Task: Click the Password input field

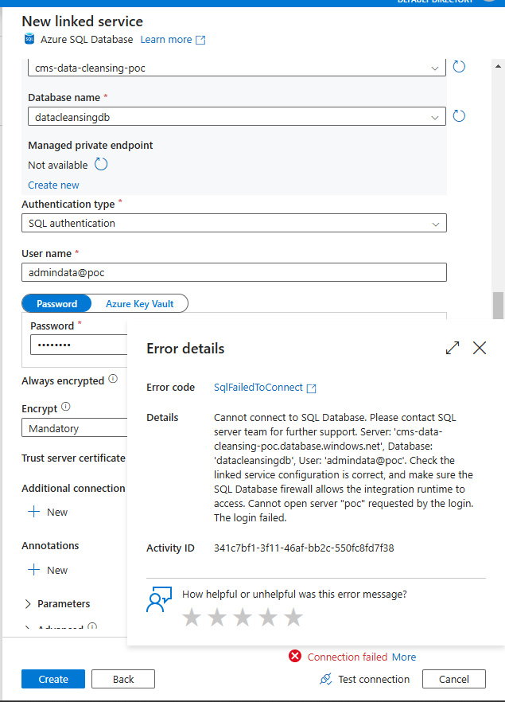Action: [x=80, y=345]
